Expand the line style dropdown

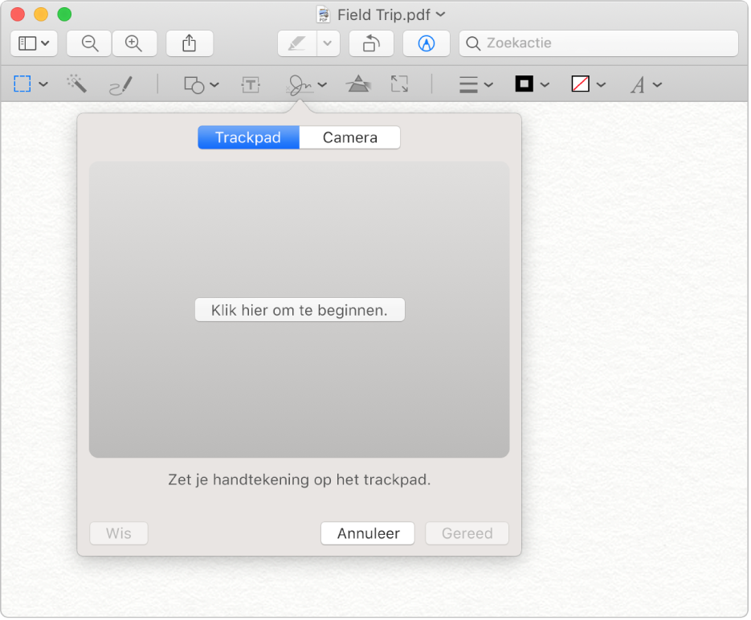[475, 84]
